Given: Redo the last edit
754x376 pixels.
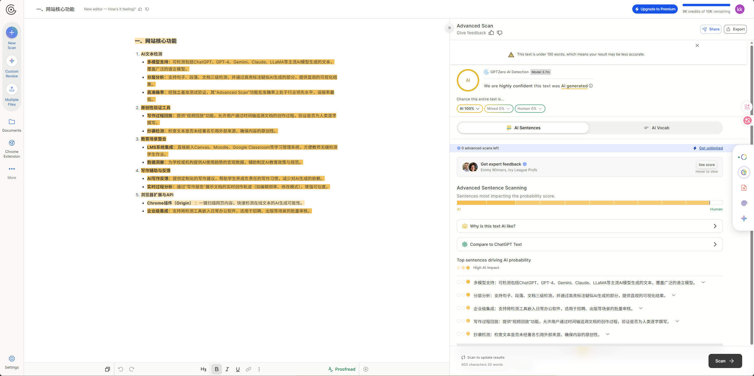Looking at the screenshot, I should 132,369.
